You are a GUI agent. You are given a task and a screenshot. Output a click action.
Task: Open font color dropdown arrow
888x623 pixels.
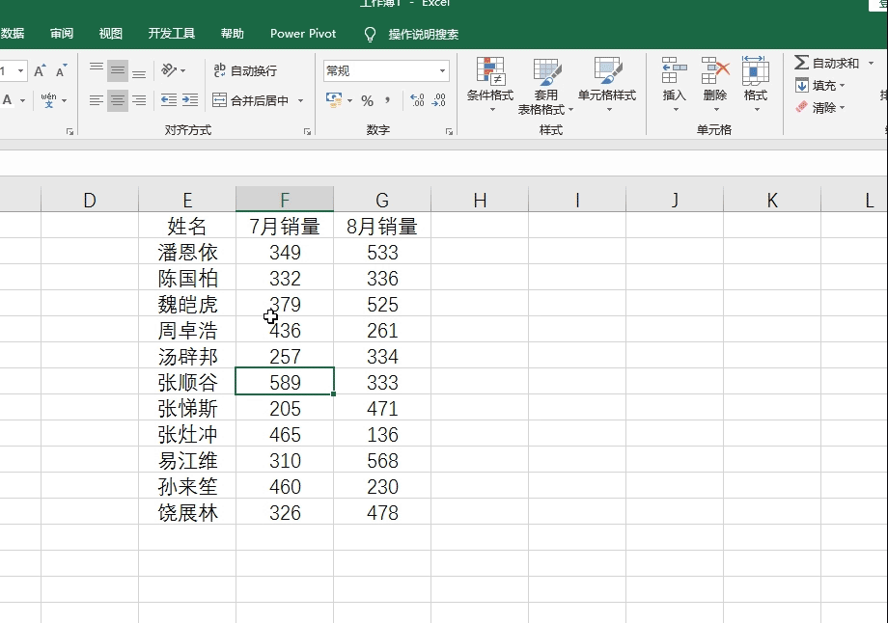tap(22, 100)
